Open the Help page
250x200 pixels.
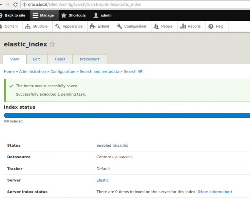click(216, 26)
